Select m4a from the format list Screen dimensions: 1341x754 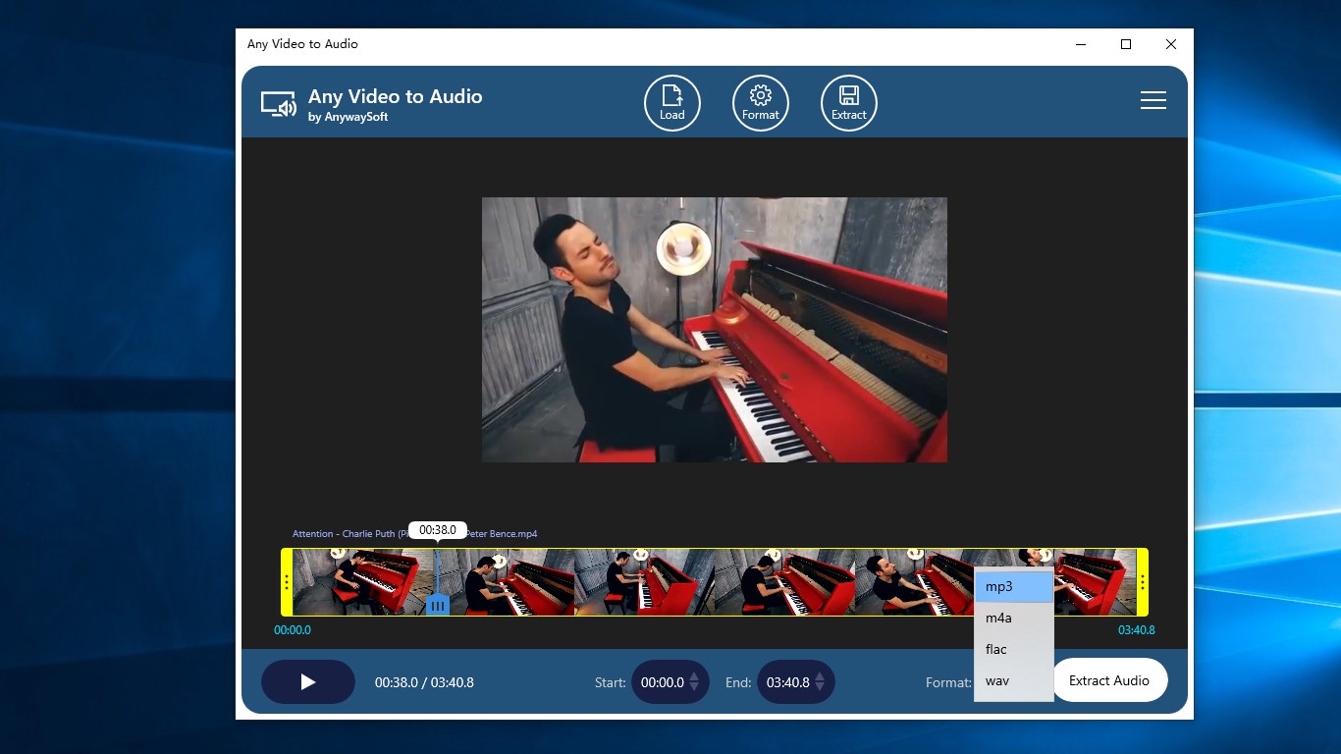998,618
